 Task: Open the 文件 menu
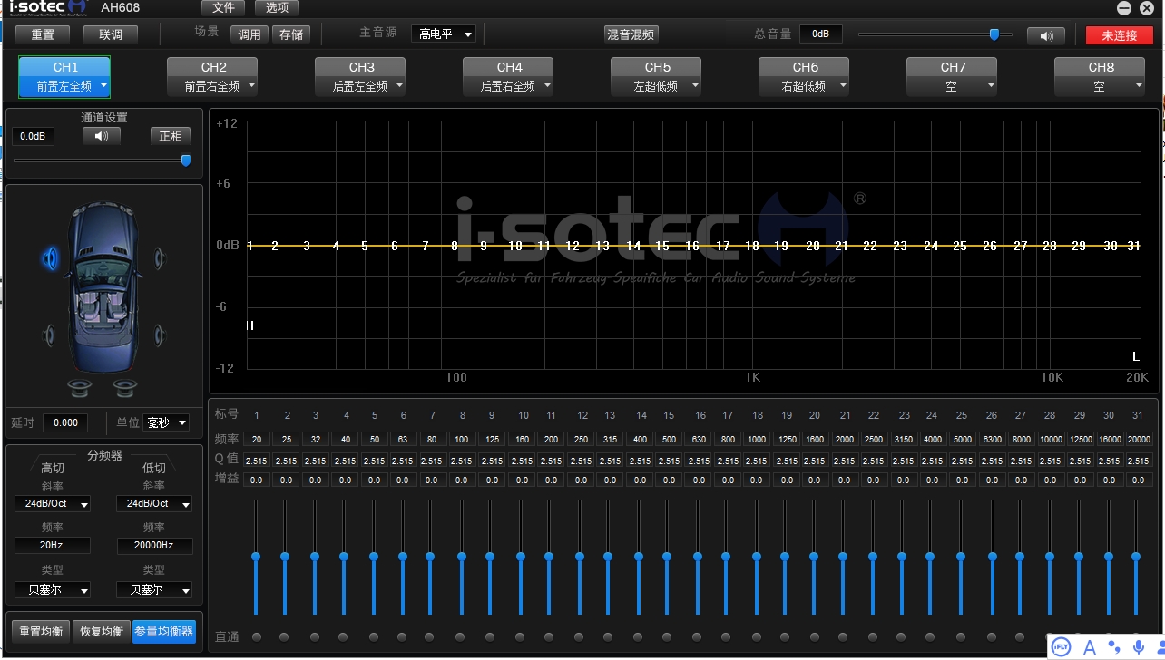point(223,8)
